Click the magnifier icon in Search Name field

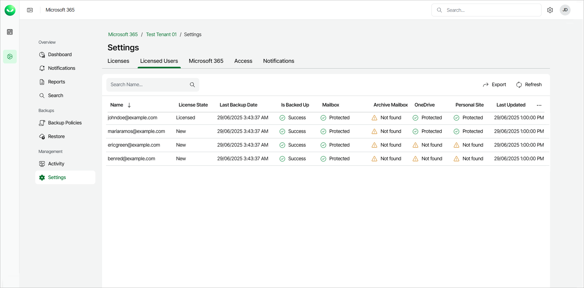(192, 85)
